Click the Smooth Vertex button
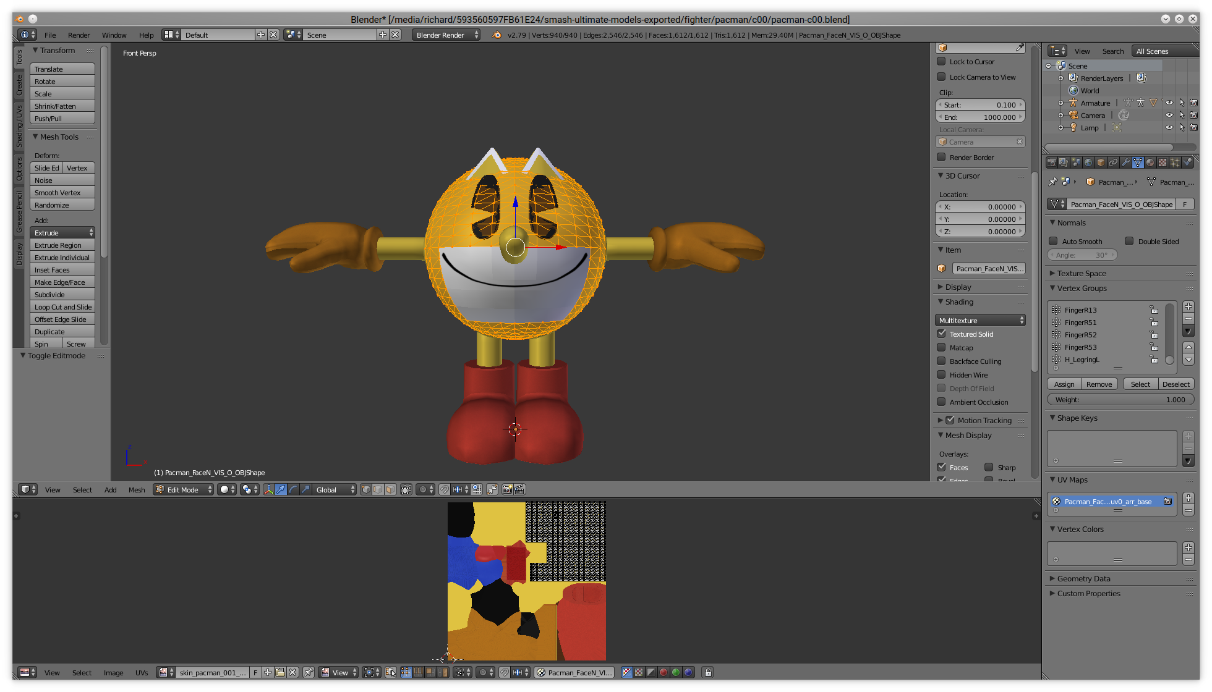This screenshot has width=1212, height=692. pos(62,192)
